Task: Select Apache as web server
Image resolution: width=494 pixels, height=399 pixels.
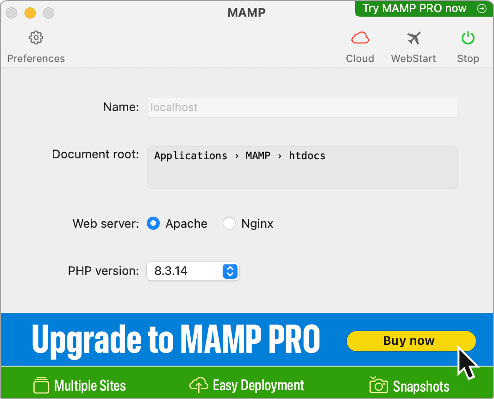Action: point(153,224)
